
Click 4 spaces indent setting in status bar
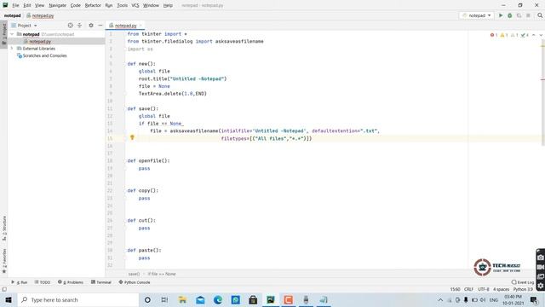(501, 289)
